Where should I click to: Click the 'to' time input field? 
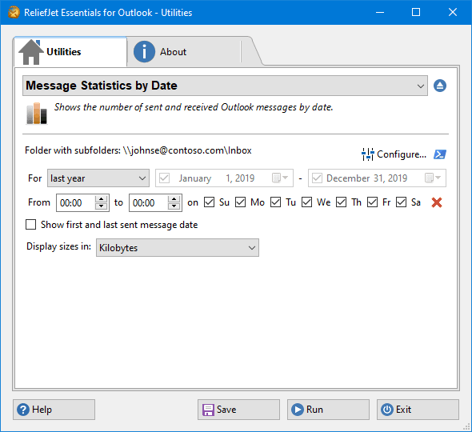click(149, 203)
